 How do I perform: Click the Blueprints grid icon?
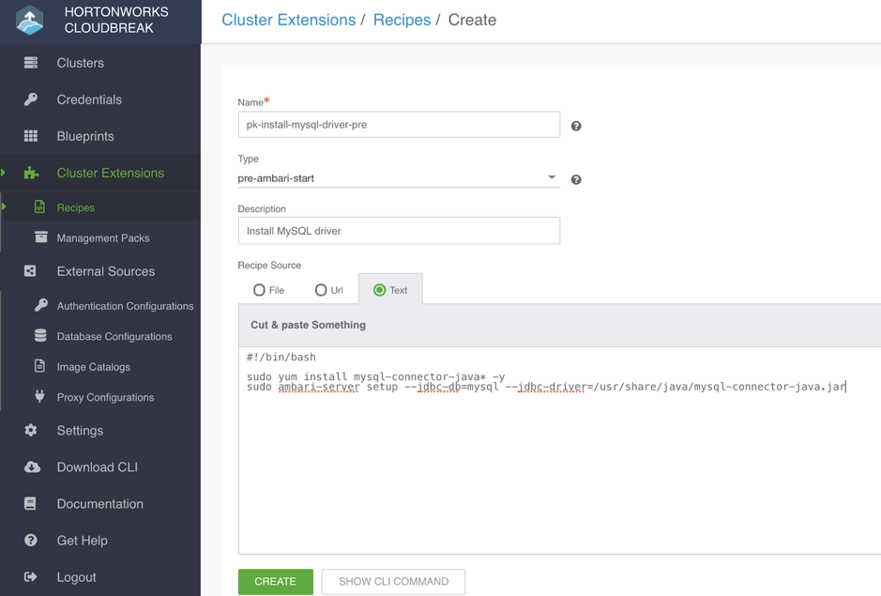click(x=31, y=136)
